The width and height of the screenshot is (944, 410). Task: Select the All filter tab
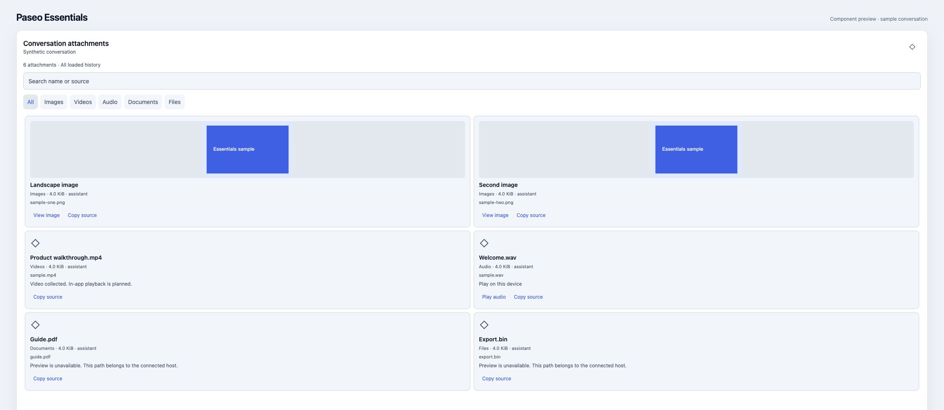click(x=31, y=102)
